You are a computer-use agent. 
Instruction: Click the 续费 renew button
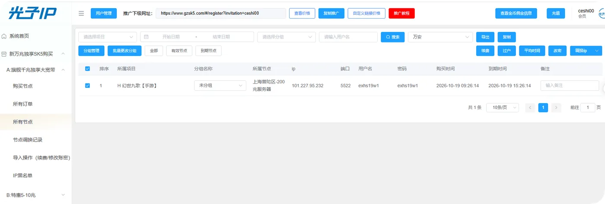point(485,51)
